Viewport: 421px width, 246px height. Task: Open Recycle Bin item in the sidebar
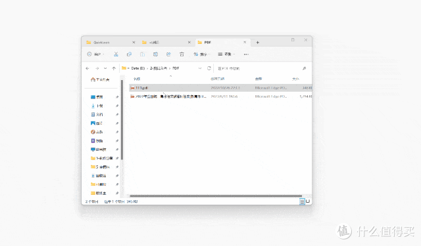(x=99, y=176)
